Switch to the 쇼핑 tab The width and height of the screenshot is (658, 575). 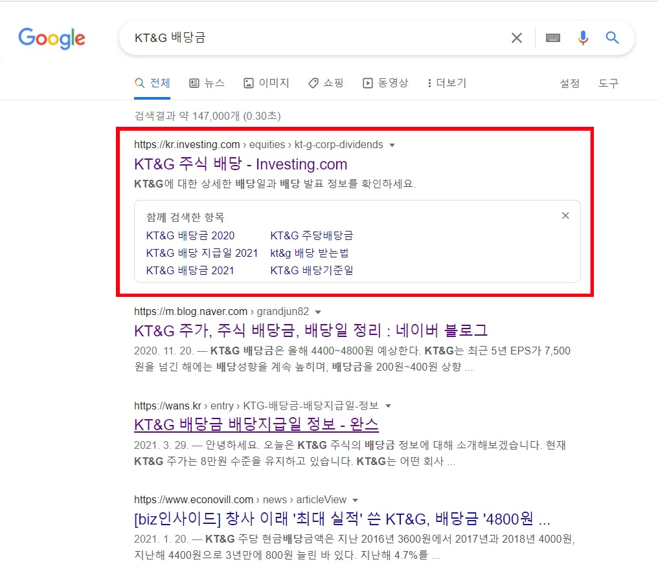click(326, 83)
